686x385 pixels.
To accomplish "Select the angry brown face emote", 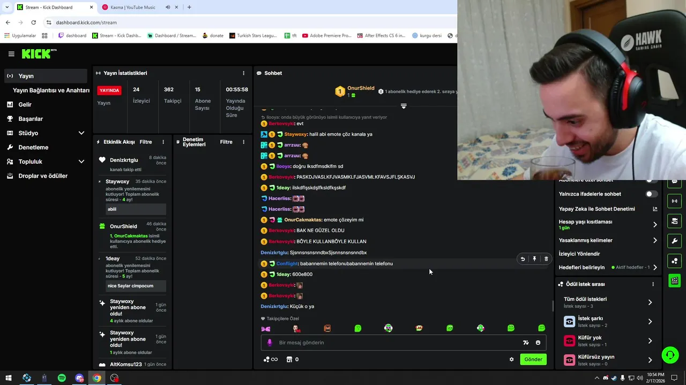I will [327, 328].
